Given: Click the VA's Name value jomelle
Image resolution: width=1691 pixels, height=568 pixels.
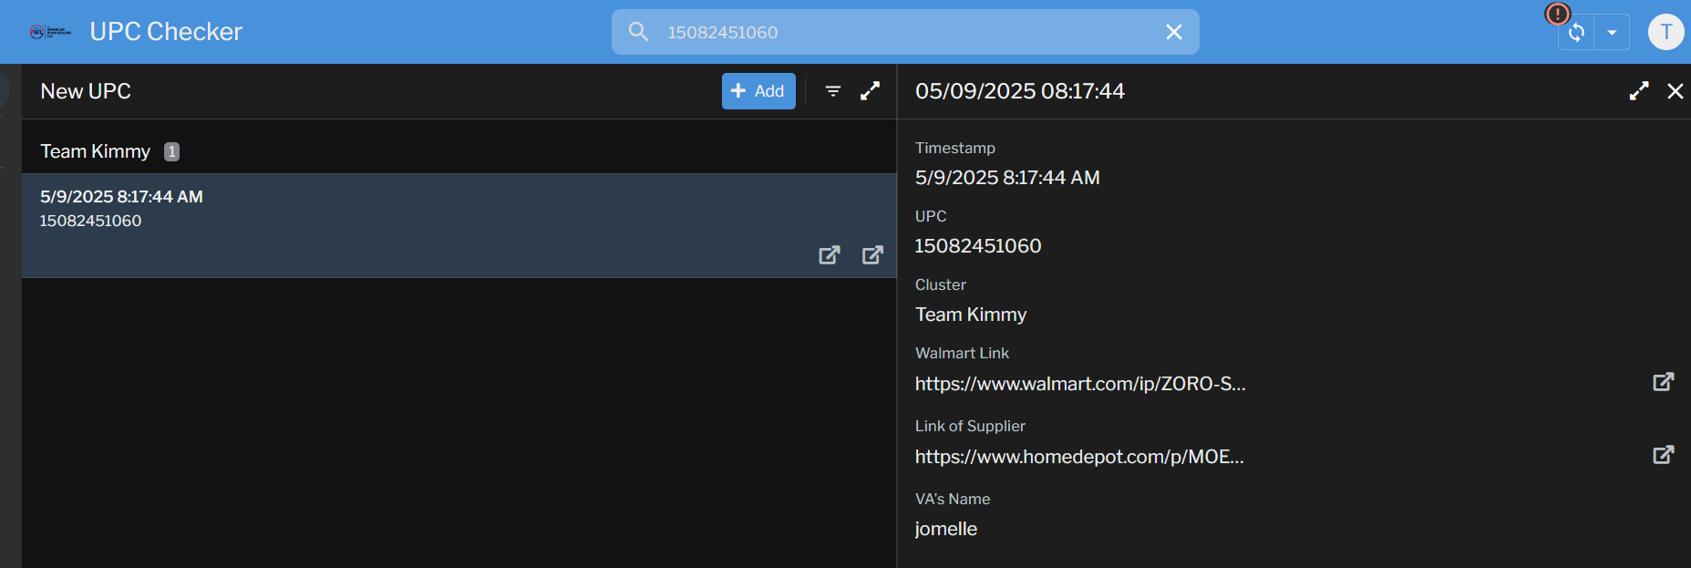Looking at the screenshot, I should click(946, 529).
